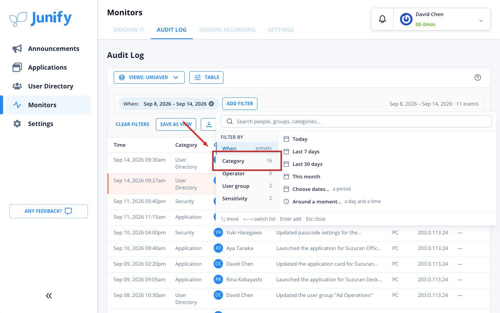
Task: Open User Directory from sidebar
Action: coord(48,86)
